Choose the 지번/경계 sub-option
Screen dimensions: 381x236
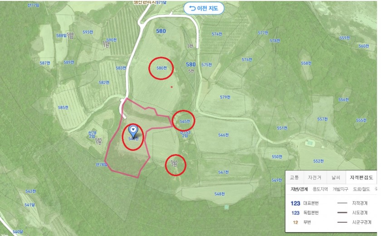click(x=299, y=189)
